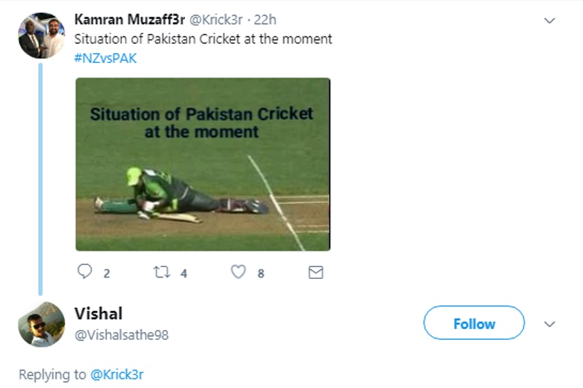Open the chevron menu beside Follow button
Image resolution: width=583 pixels, height=388 pixels.
(x=549, y=324)
